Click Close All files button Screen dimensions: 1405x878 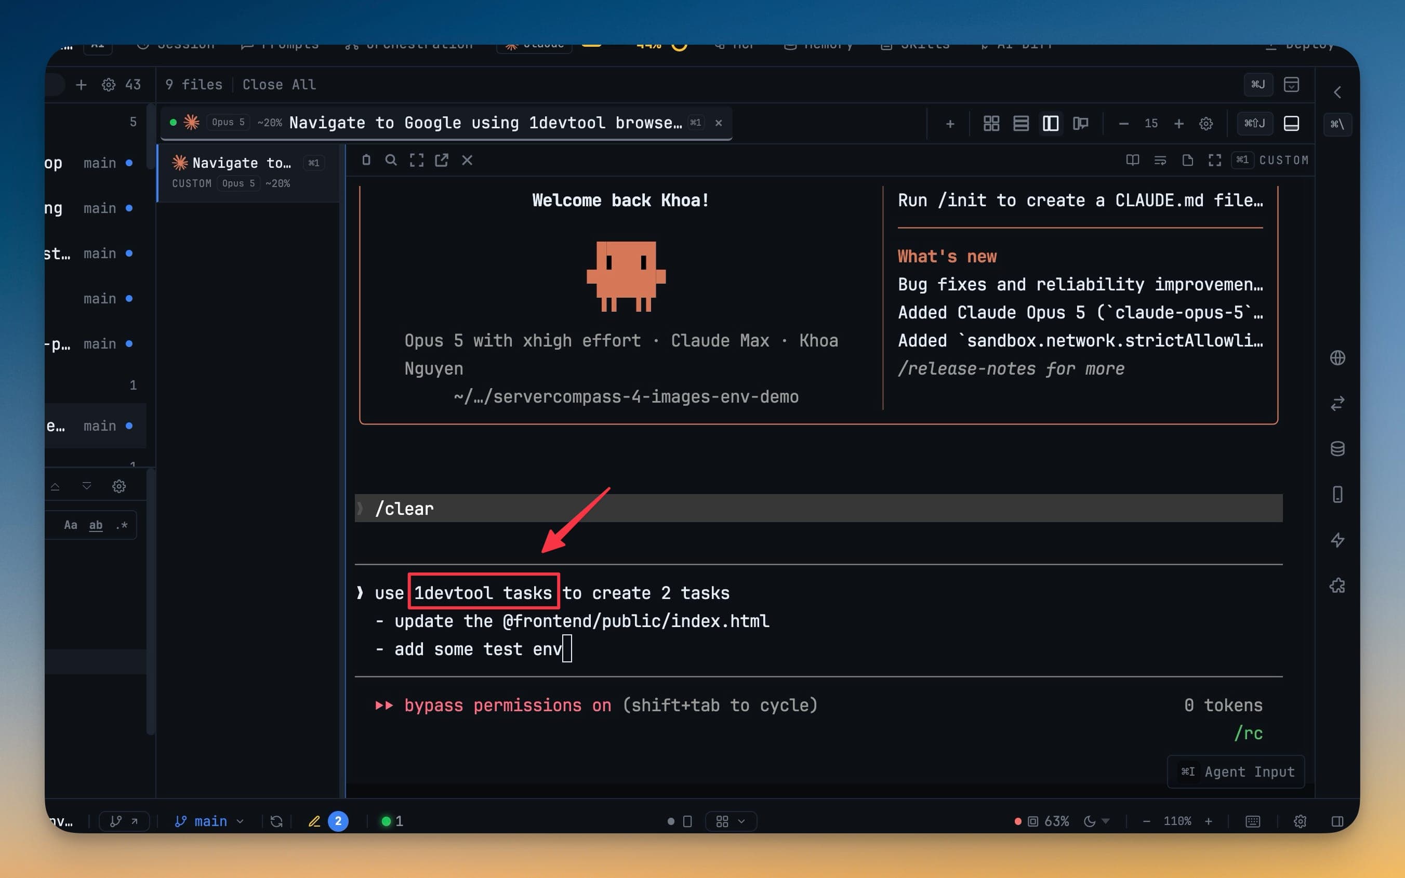tap(279, 85)
